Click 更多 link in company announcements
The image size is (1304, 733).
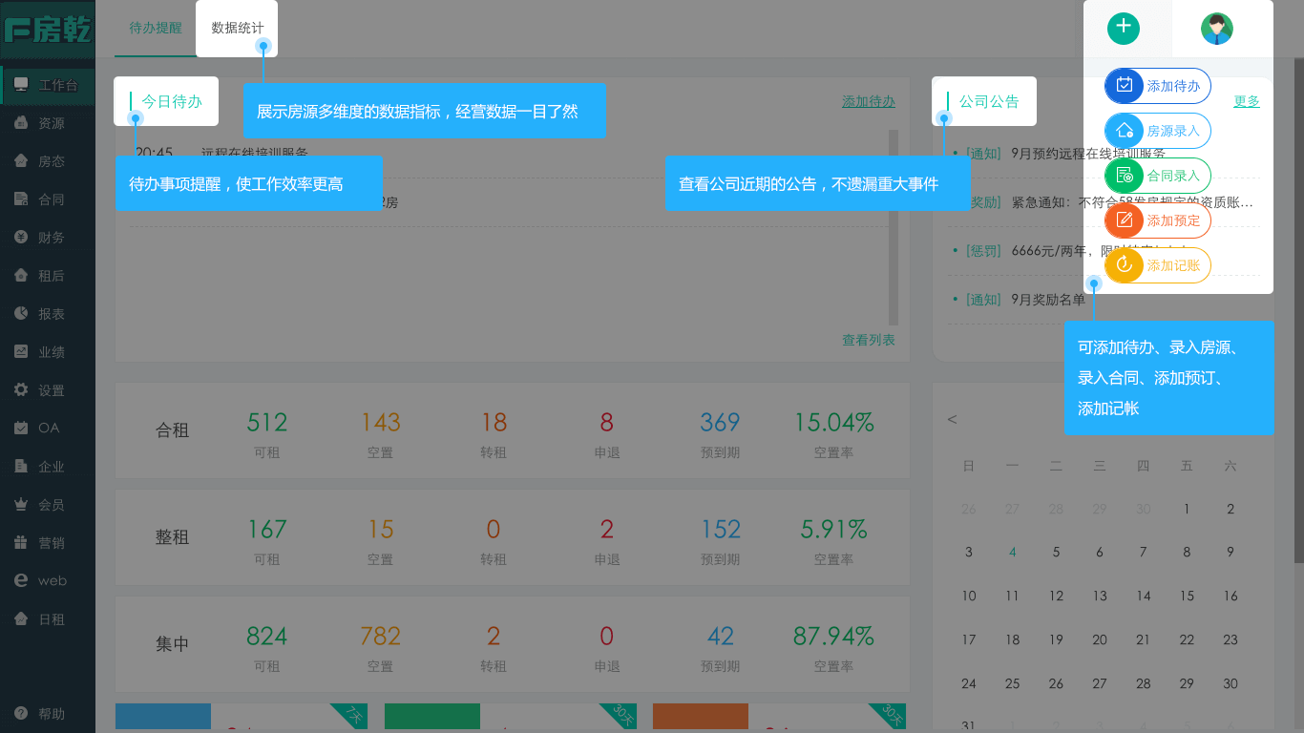tap(1246, 101)
